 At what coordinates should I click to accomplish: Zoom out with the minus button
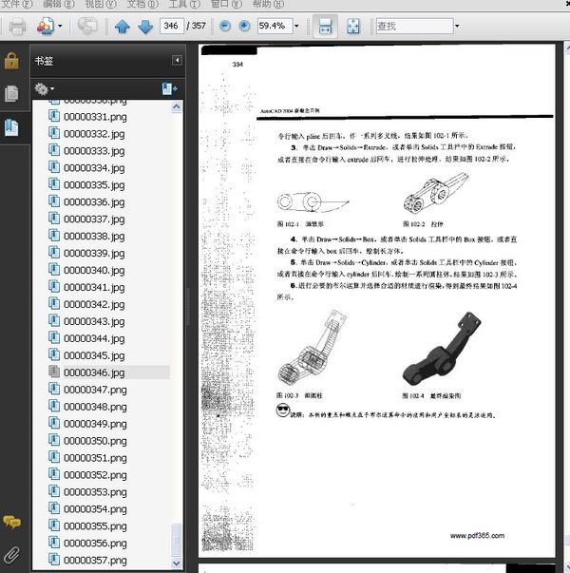point(225,26)
